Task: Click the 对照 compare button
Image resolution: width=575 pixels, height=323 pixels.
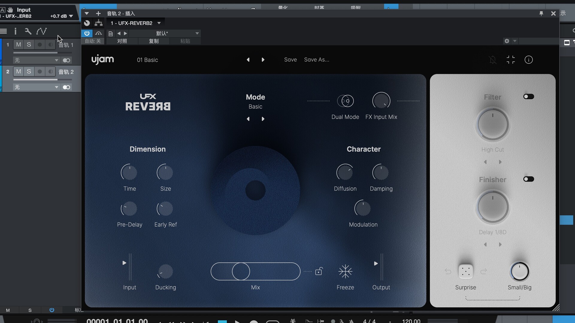Action: (x=122, y=41)
